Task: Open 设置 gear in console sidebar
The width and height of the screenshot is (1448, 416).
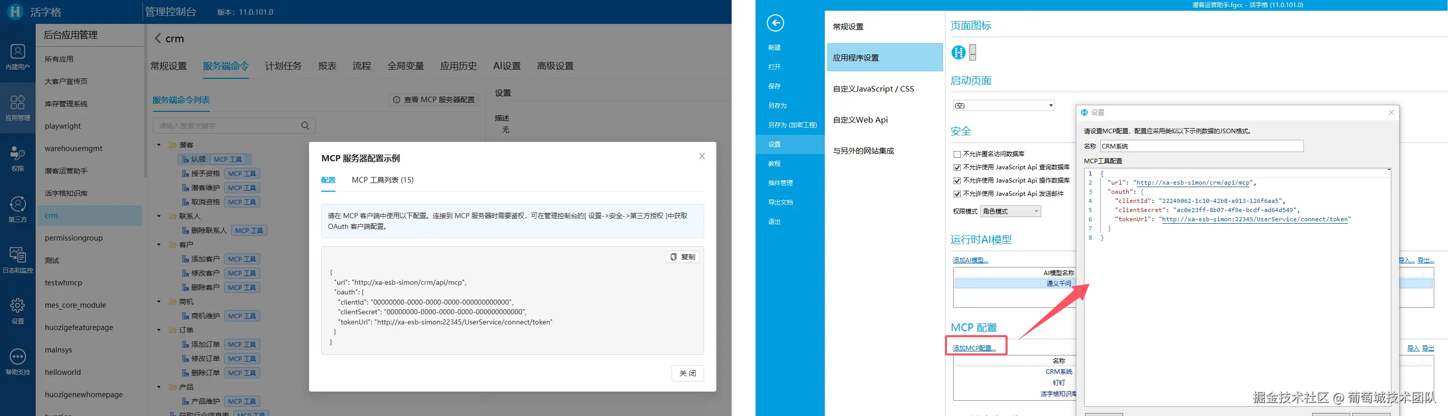Action: pos(17,310)
